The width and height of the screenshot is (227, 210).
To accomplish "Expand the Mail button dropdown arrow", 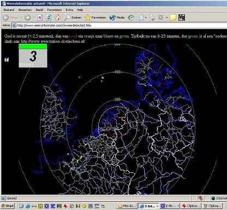I will tap(146, 17).
